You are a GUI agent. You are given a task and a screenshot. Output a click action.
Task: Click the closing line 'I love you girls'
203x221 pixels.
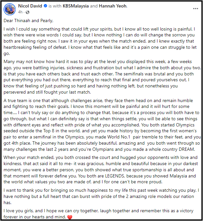99,214
